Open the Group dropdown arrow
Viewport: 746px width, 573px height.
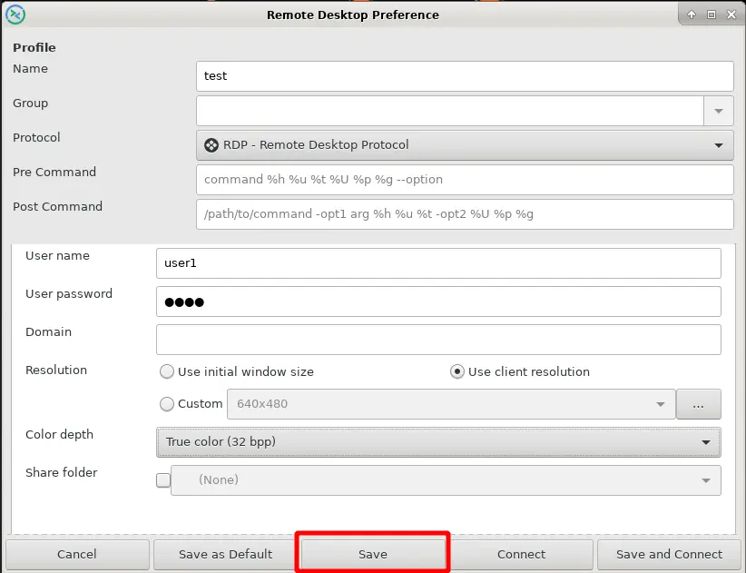tap(718, 111)
